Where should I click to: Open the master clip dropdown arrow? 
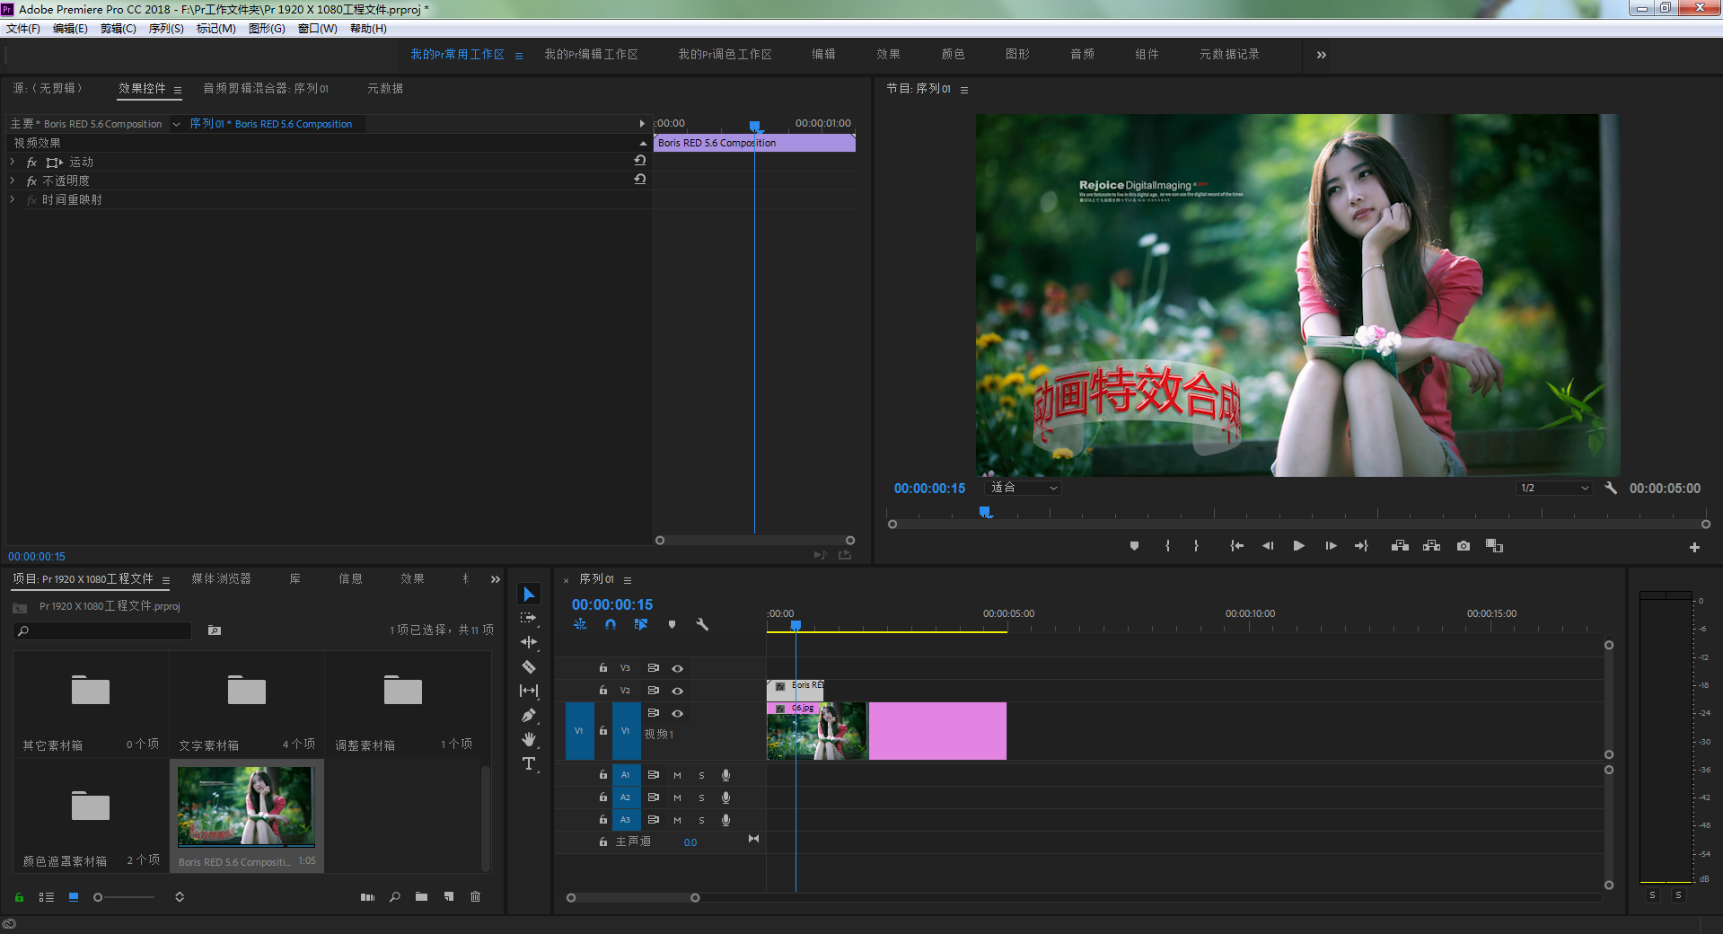point(177,124)
